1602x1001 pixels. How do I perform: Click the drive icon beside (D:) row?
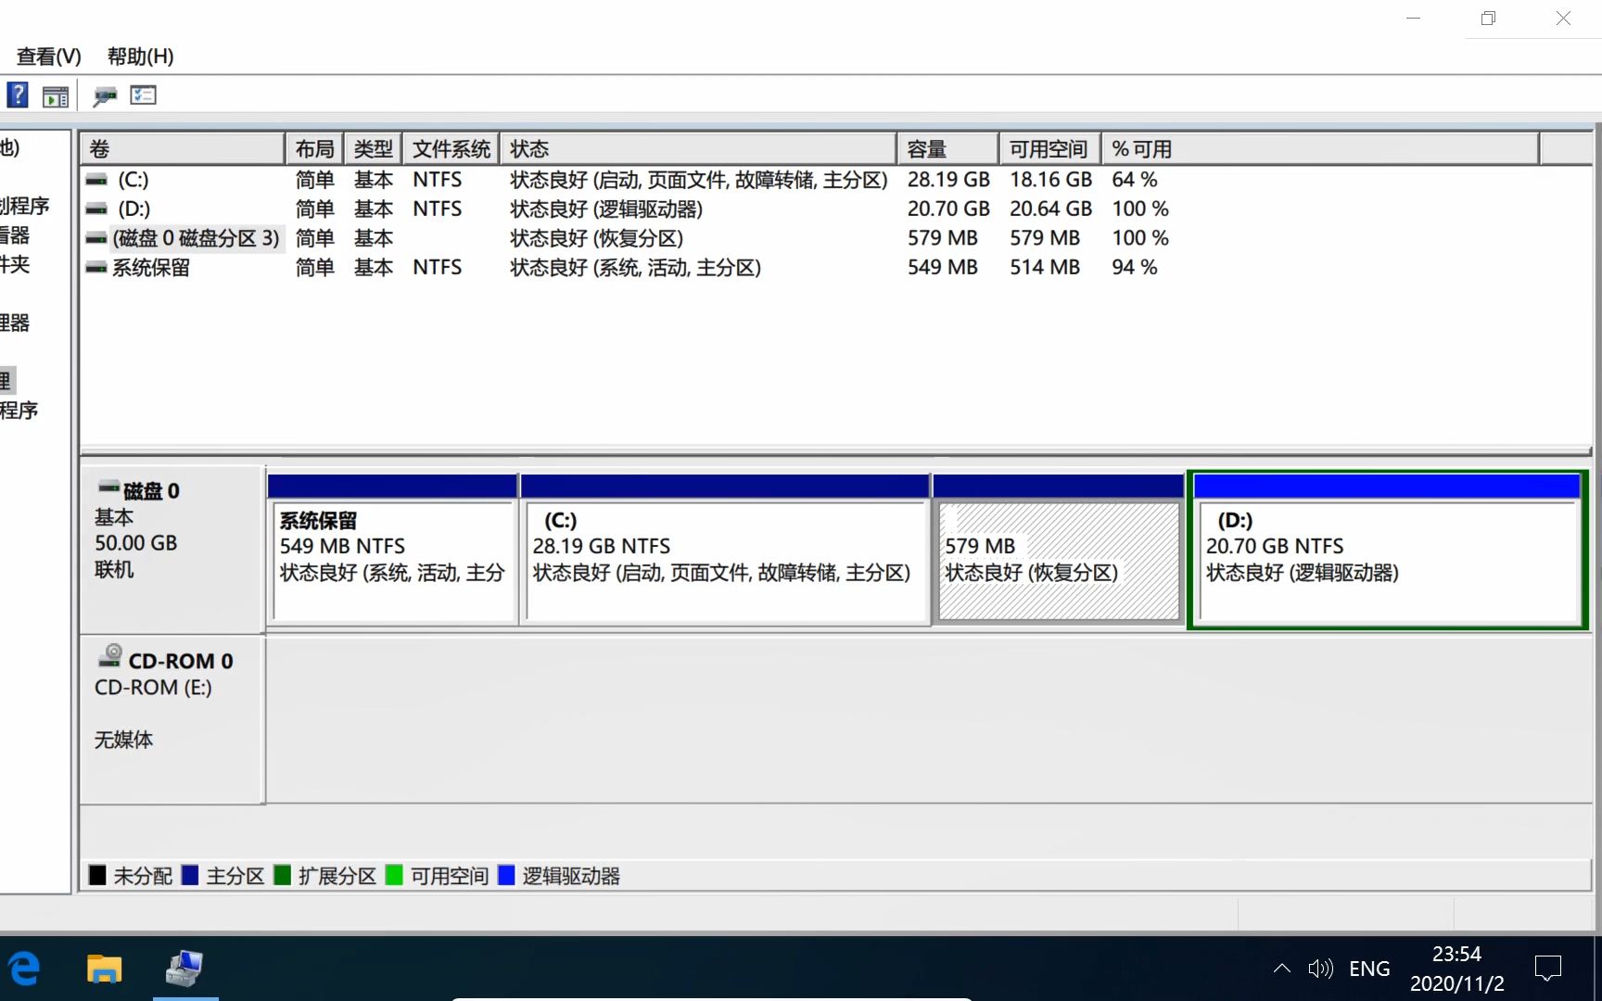[96, 209]
